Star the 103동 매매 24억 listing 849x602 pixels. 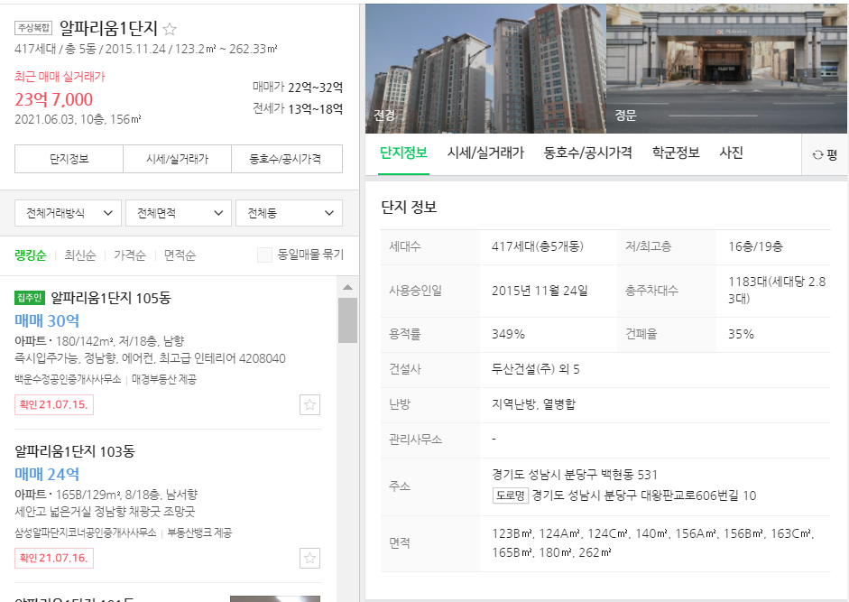click(x=309, y=558)
